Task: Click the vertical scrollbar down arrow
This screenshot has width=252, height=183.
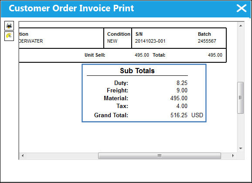Action: [x=241, y=148]
